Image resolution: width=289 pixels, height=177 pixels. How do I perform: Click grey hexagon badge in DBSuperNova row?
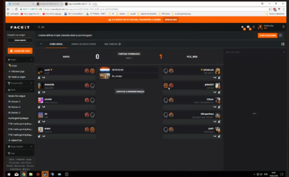coord(166,115)
